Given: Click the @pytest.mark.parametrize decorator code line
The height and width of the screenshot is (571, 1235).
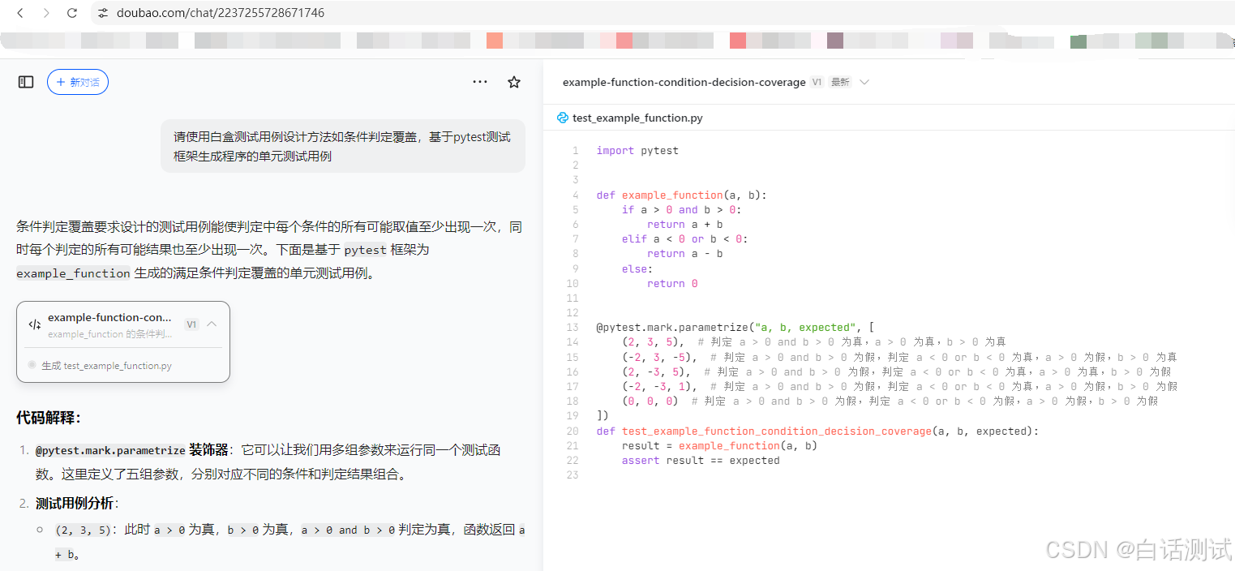Looking at the screenshot, I should [735, 328].
